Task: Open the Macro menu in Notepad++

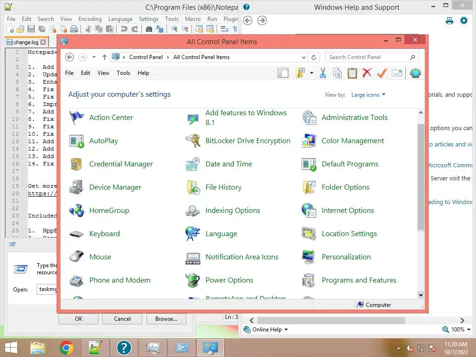Action: point(193,19)
